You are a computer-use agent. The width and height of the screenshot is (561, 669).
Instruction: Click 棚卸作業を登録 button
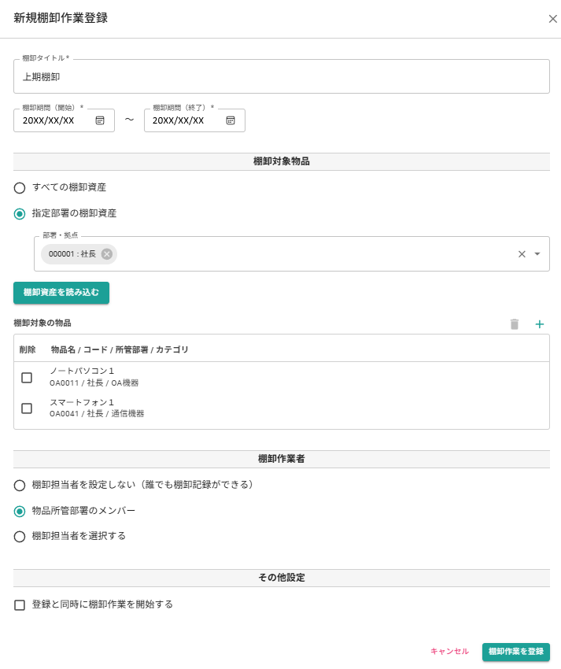point(516,652)
